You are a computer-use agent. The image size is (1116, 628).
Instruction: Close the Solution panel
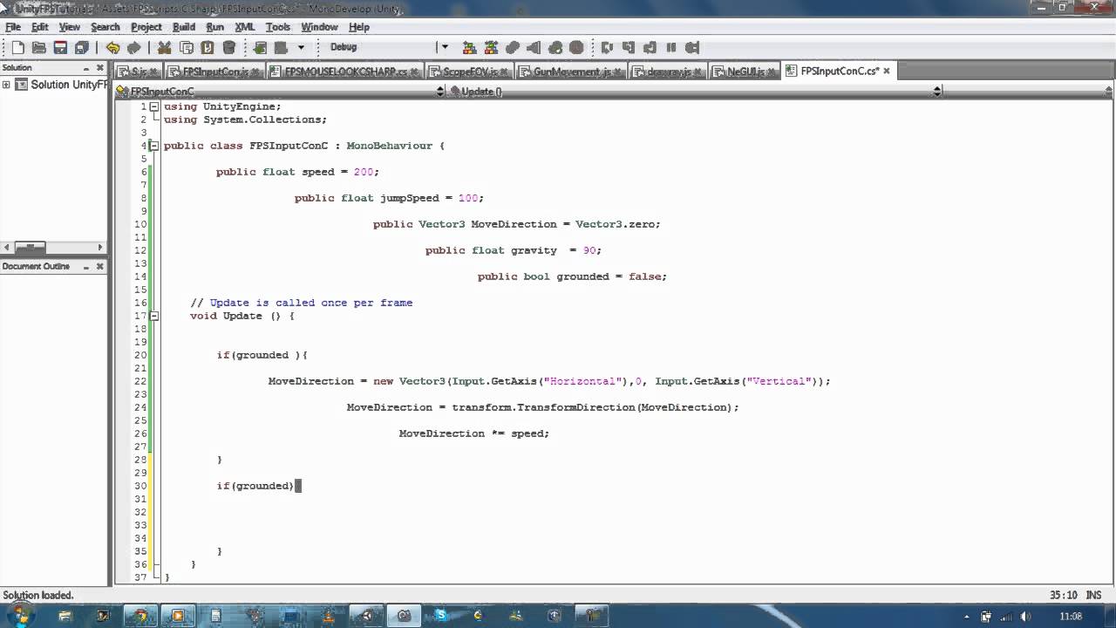point(99,68)
